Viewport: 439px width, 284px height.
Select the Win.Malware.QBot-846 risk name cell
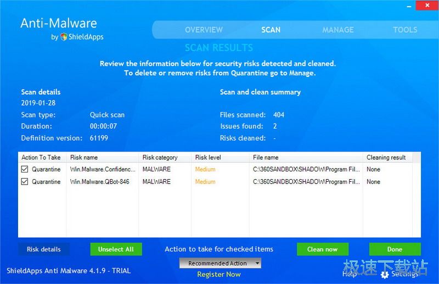click(100, 181)
